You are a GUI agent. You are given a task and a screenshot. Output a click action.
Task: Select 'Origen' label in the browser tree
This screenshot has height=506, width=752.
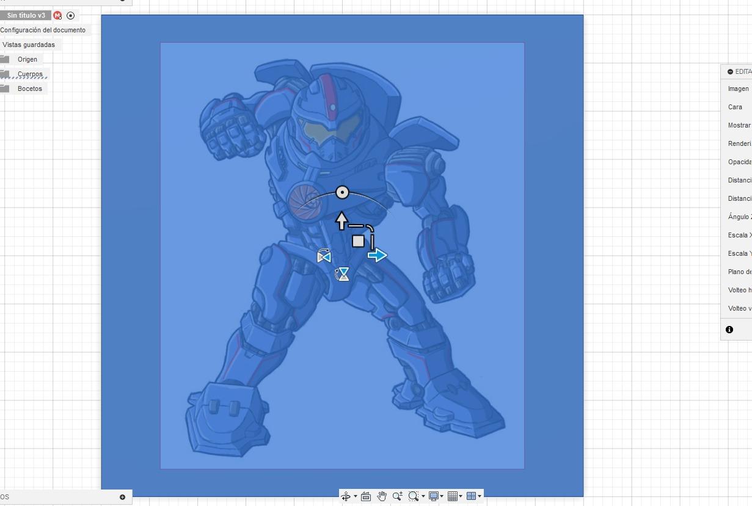[x=27, y=59]
